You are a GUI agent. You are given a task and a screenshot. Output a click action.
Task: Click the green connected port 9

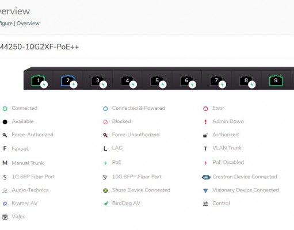[x=276, y=80]
